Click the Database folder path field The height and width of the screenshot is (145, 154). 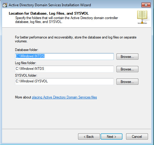point(64,56)
